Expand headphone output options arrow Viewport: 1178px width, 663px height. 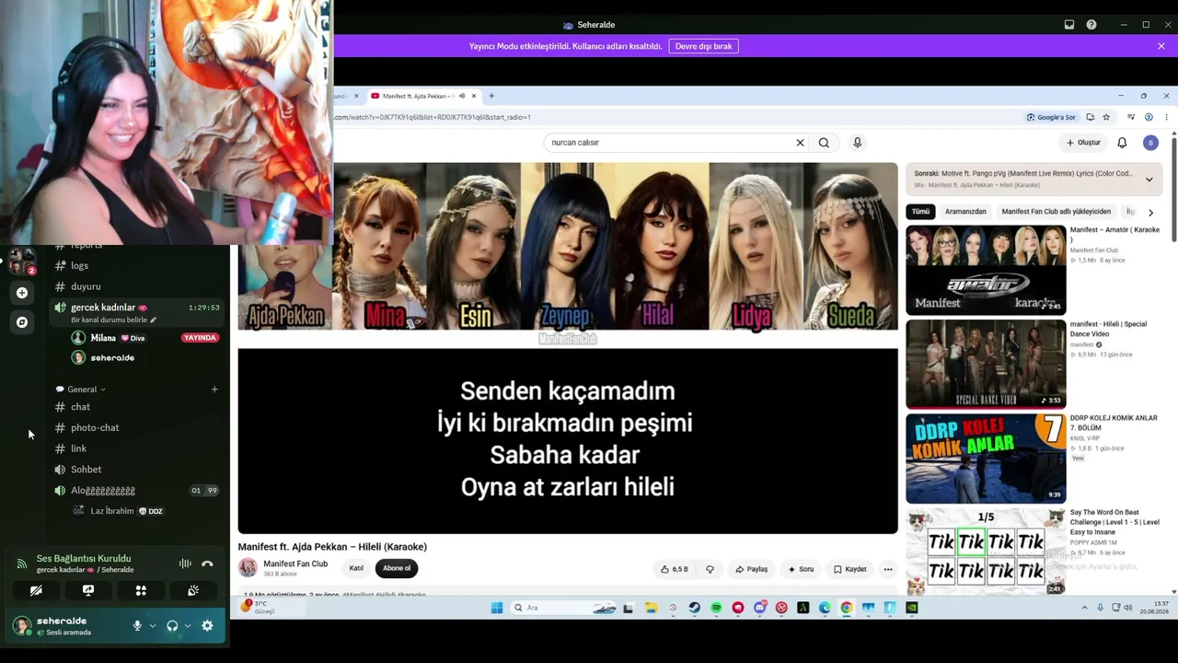coord(187,626)
